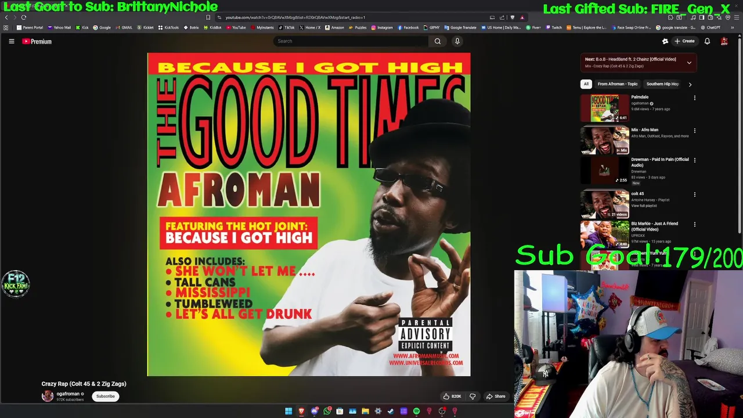Screen dimensions: 743x418
Task: Open Windows Start menu
Action: click(x=288, y=411)
